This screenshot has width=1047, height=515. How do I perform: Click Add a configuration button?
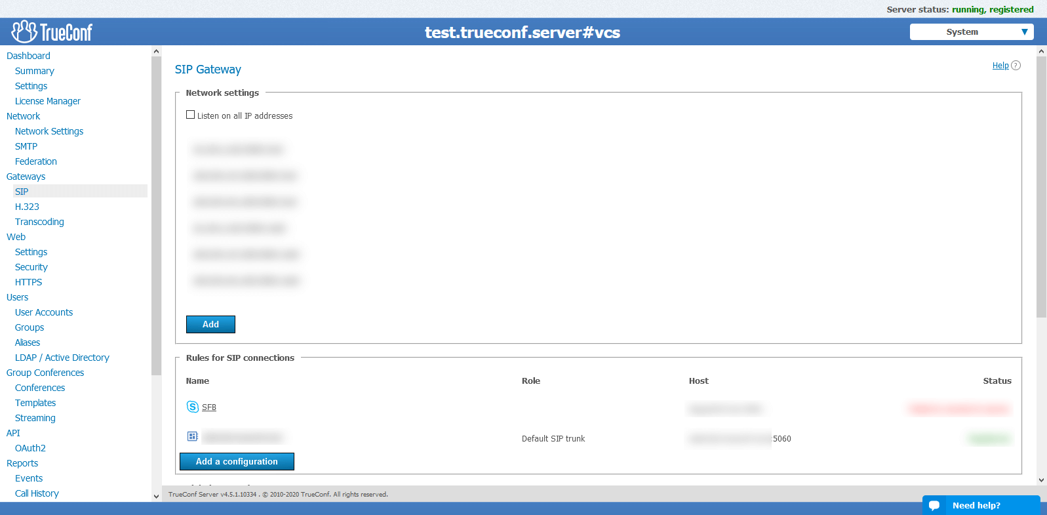(x=237, y=461)
